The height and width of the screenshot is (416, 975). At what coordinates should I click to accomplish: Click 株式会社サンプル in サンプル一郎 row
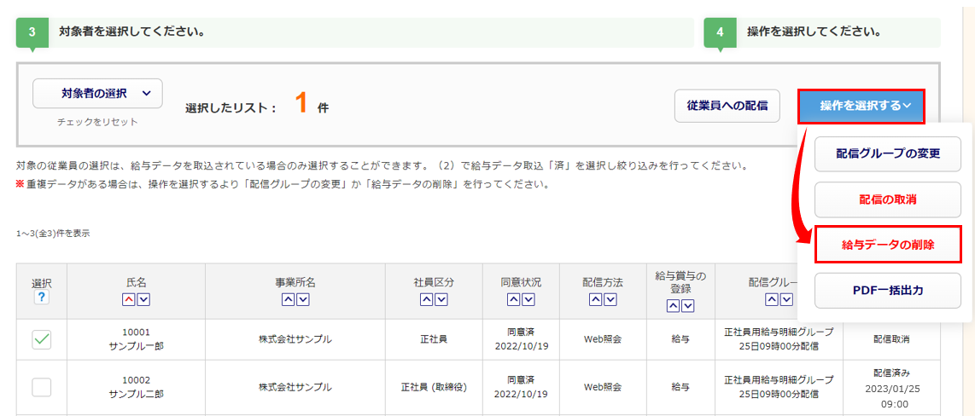(x=295, y=339)
